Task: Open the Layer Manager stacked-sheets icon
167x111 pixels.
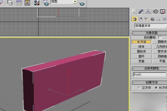Action: 9,2
